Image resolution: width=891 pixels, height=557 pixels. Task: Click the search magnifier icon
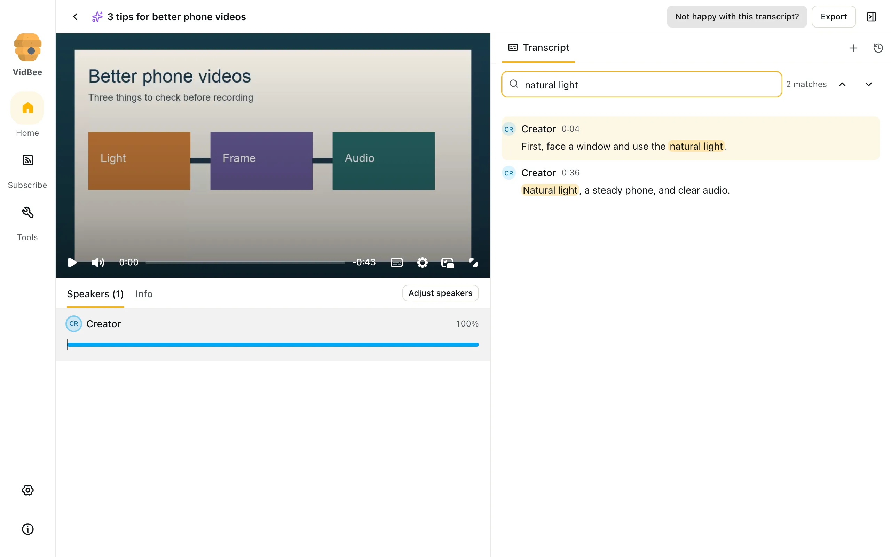[x=514, y=84]
